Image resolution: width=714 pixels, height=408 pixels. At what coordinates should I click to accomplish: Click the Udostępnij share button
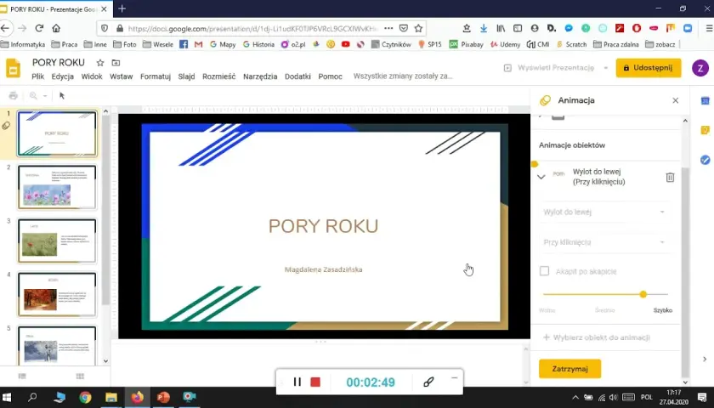[649, 68]
